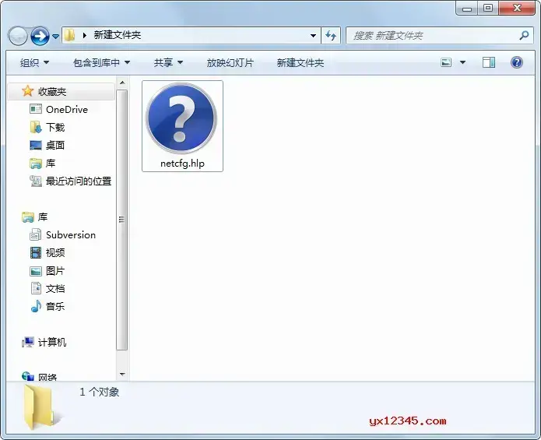Click the 放映幻灯片 toolbar button

tap(230, 63)
